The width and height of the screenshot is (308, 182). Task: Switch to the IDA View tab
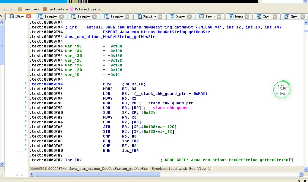(20, 16)
